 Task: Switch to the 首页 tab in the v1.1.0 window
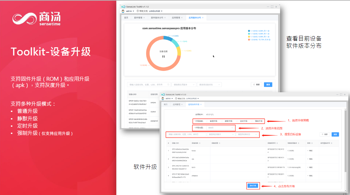[126, 18]
